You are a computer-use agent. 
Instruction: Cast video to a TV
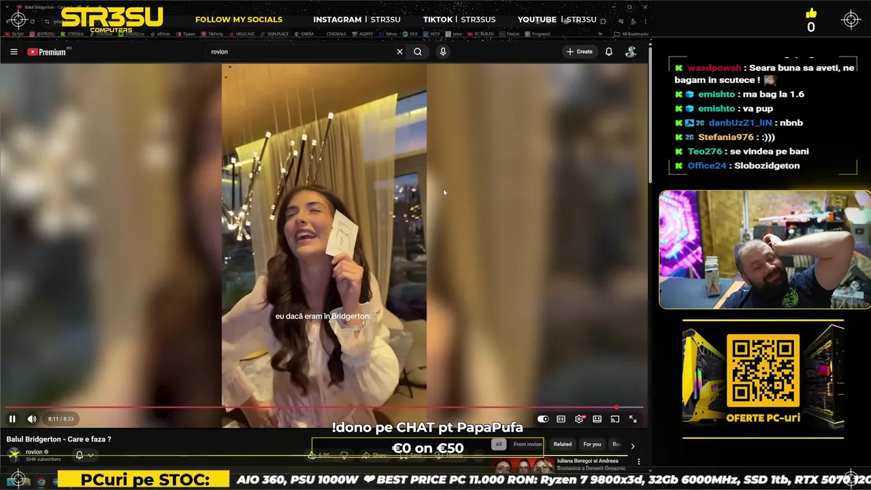tap(615, 419)
